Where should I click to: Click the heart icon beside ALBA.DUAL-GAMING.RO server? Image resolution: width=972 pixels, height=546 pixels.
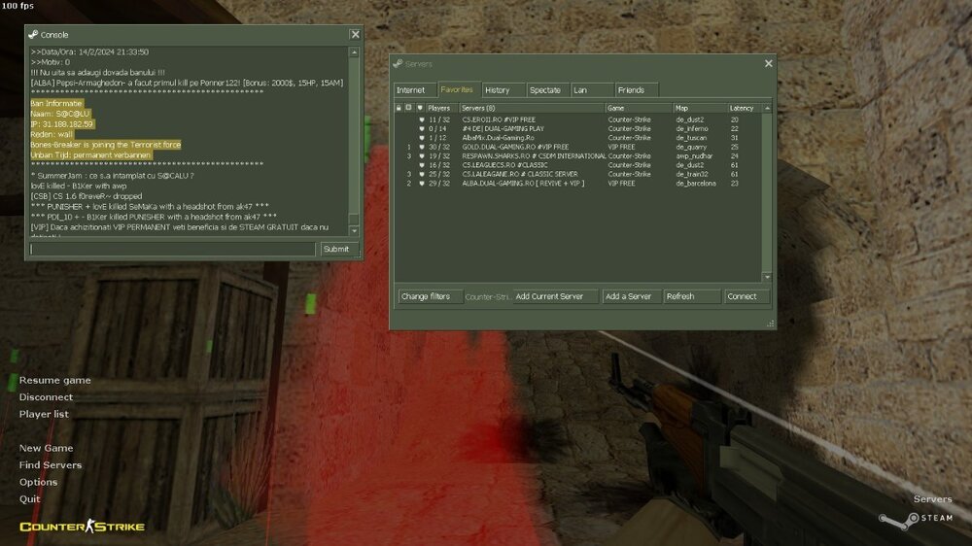(421, 183)
